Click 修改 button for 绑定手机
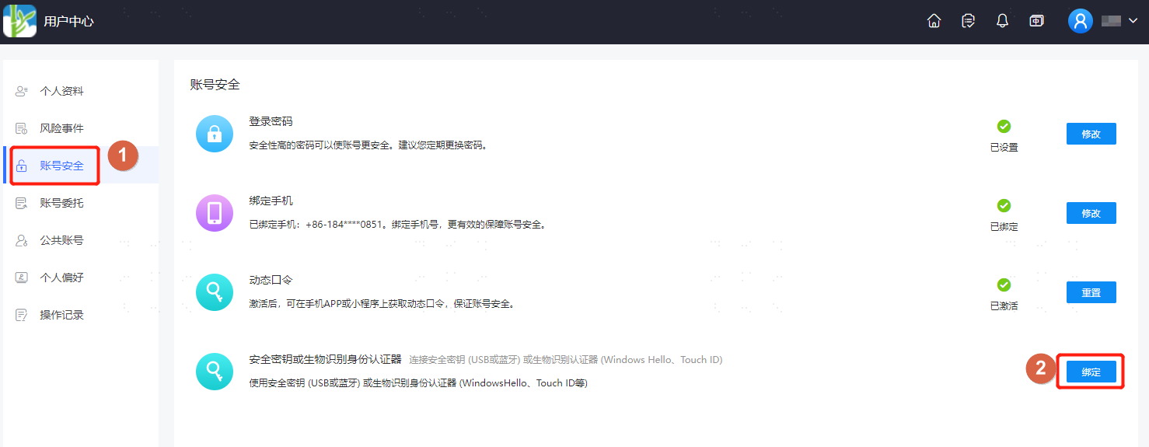This screenshot has width=1149, height=447. (1091, 213)
